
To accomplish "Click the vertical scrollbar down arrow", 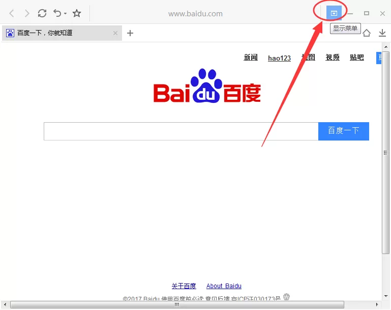I will (386, 296).
